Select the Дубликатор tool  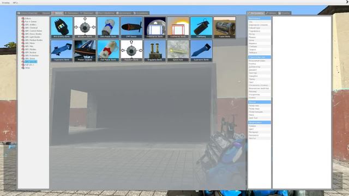coord(260,66)
